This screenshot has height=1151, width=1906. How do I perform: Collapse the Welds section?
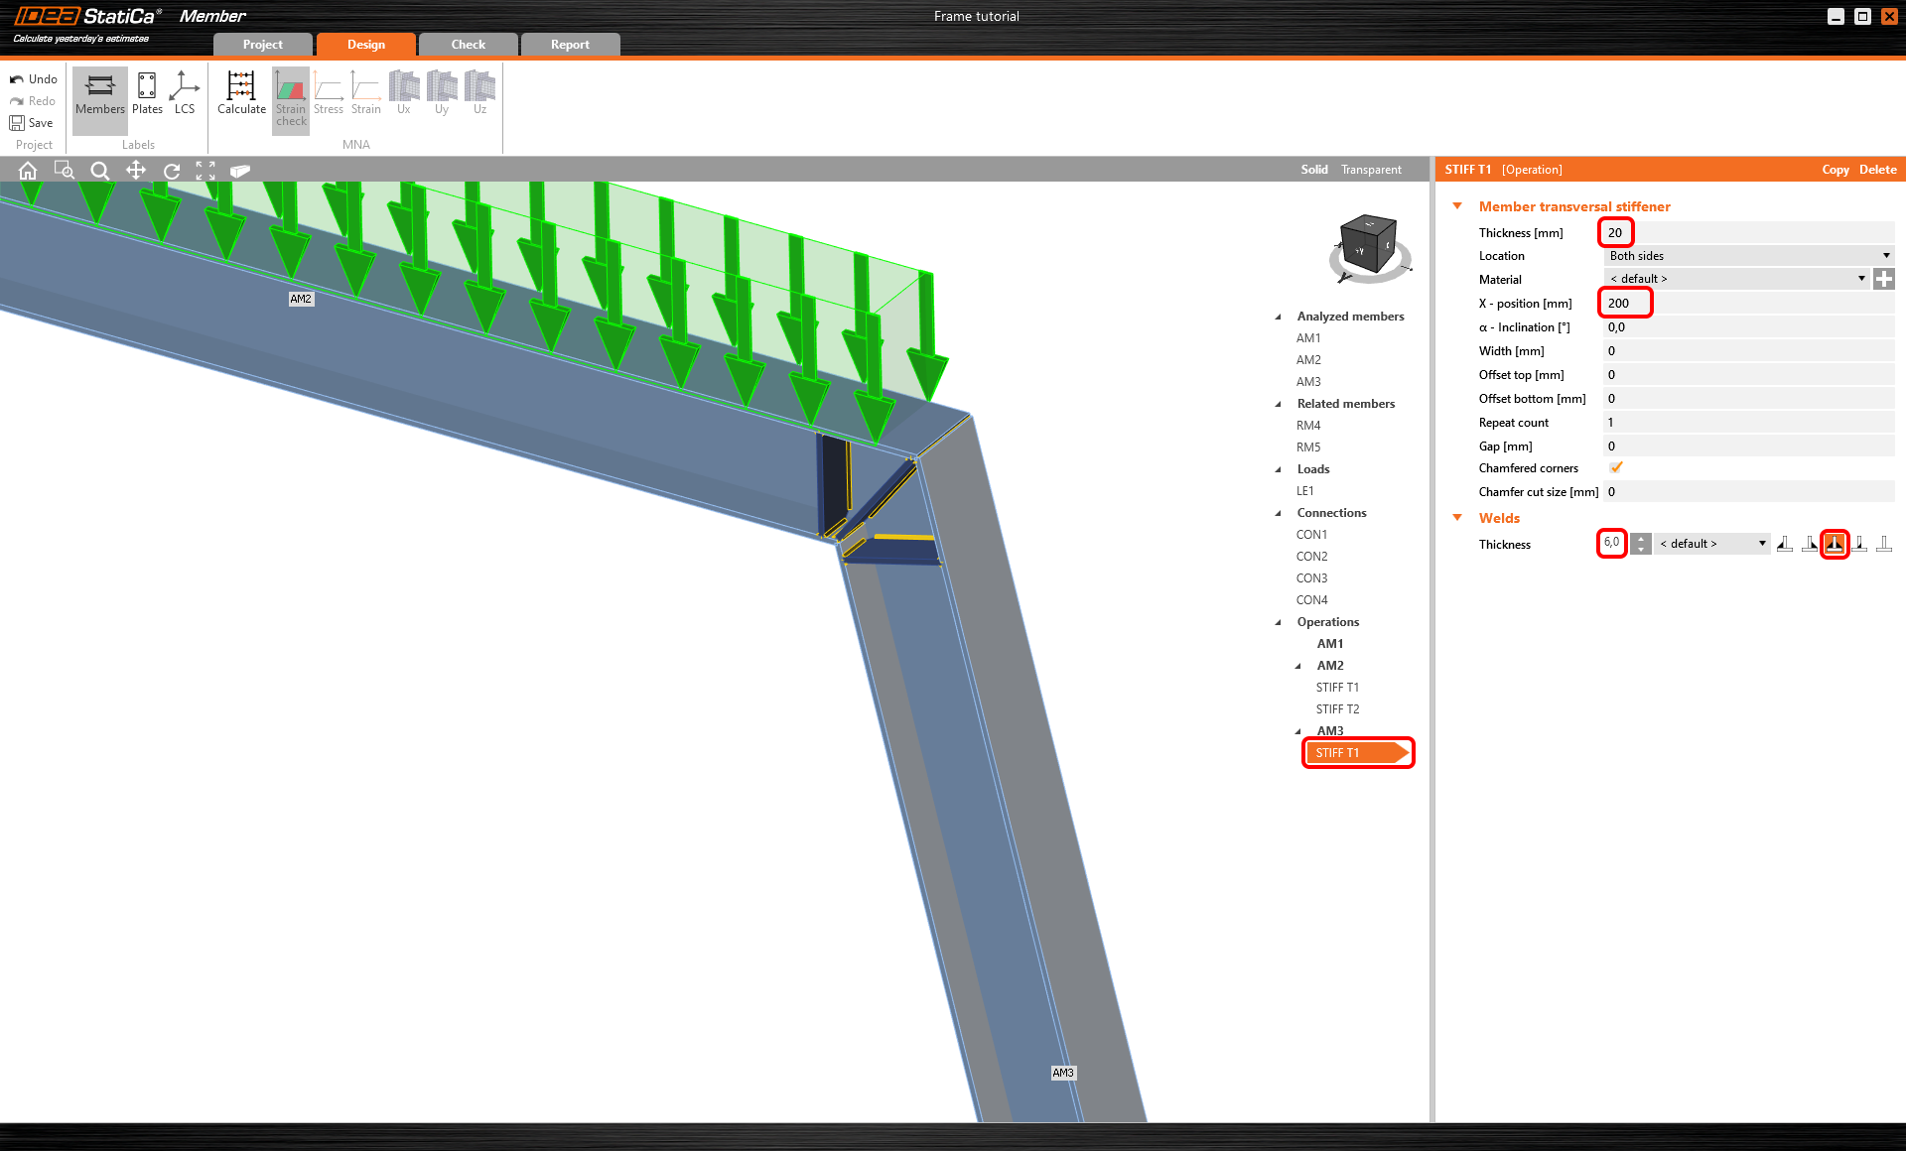[1457, 518]
